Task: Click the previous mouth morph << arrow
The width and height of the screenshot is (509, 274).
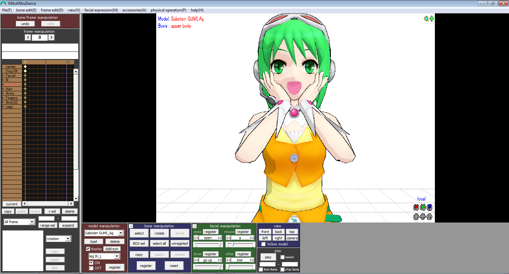Action: pyautogui.click(x=228, y=238)
